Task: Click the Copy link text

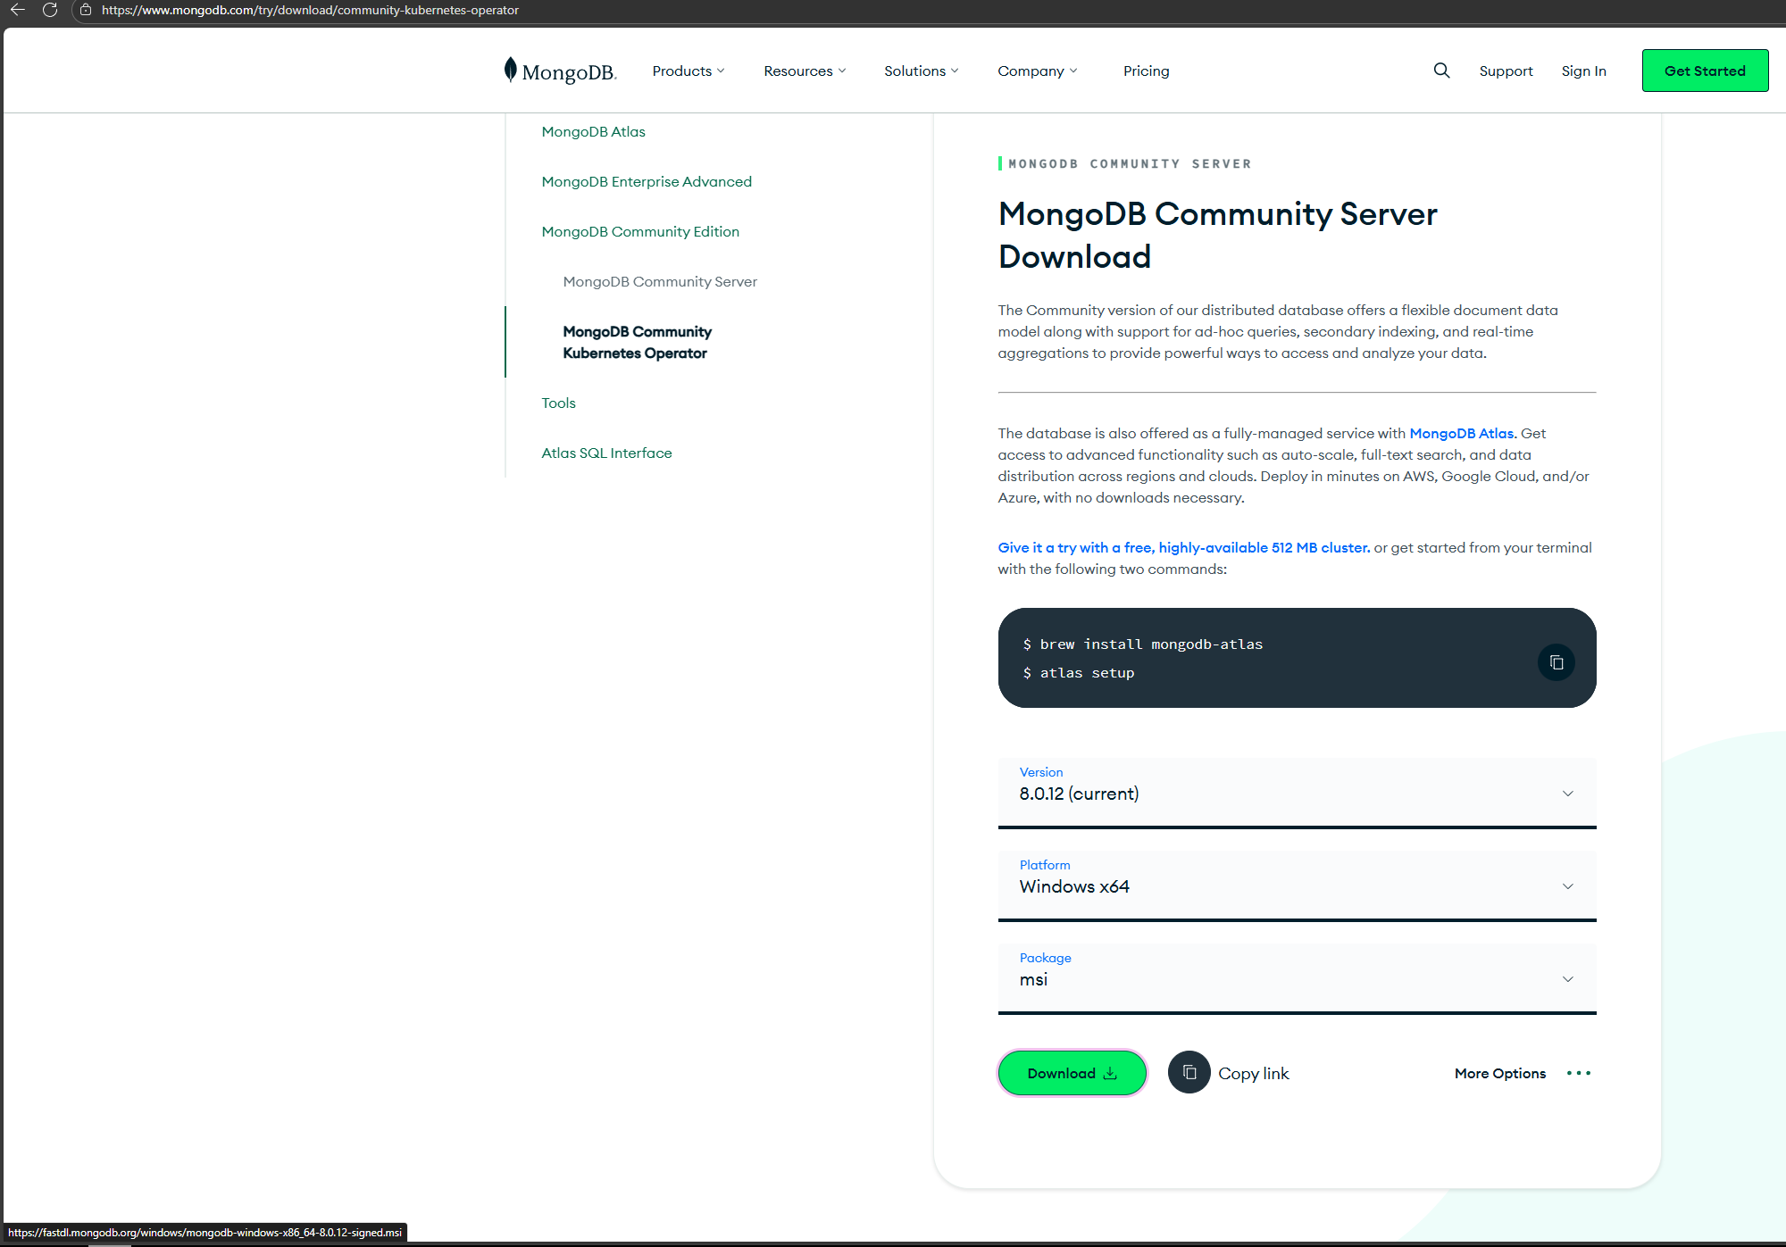Action: click(x=1253, y=1073)
